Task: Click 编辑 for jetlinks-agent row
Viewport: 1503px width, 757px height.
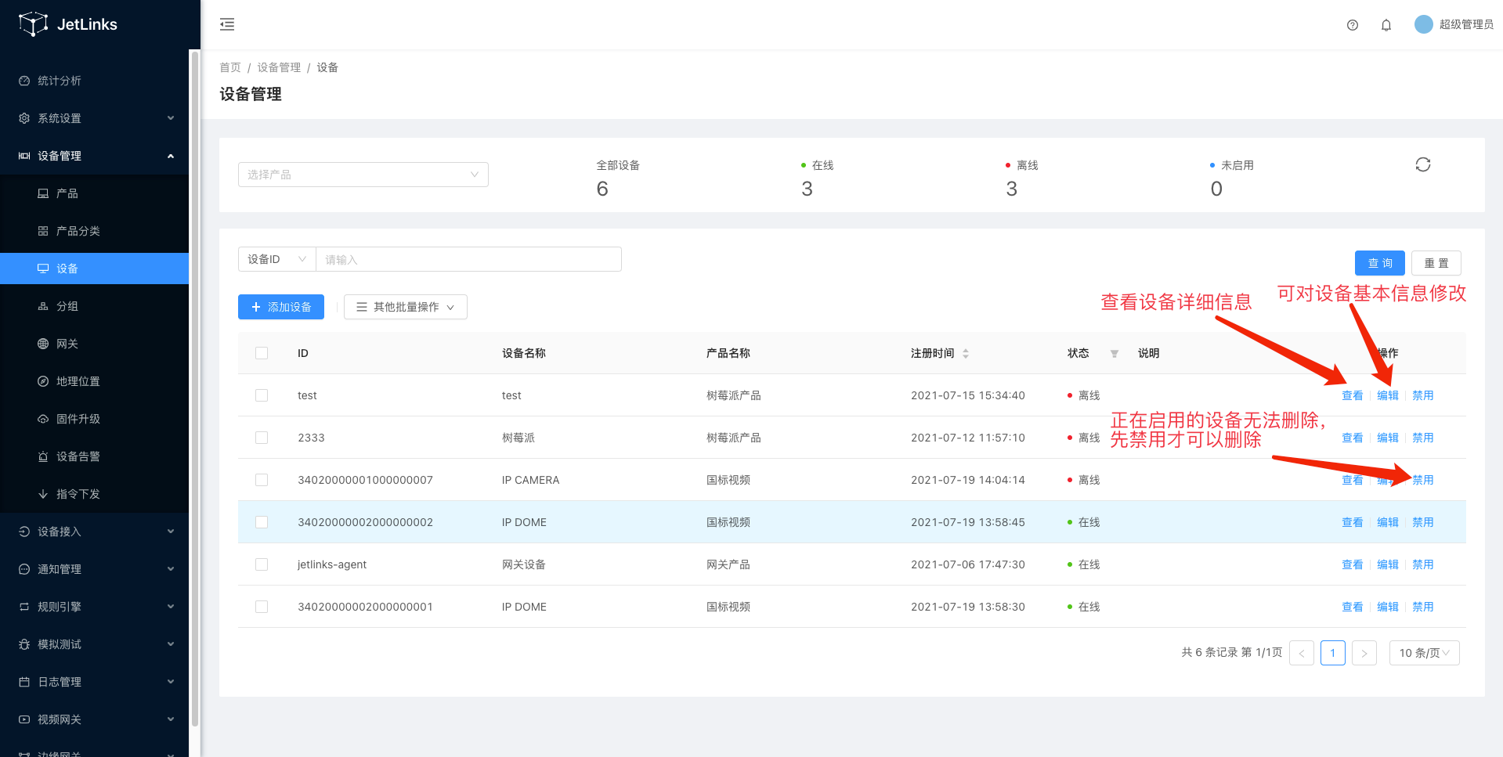Action: tap(1388, 564)
